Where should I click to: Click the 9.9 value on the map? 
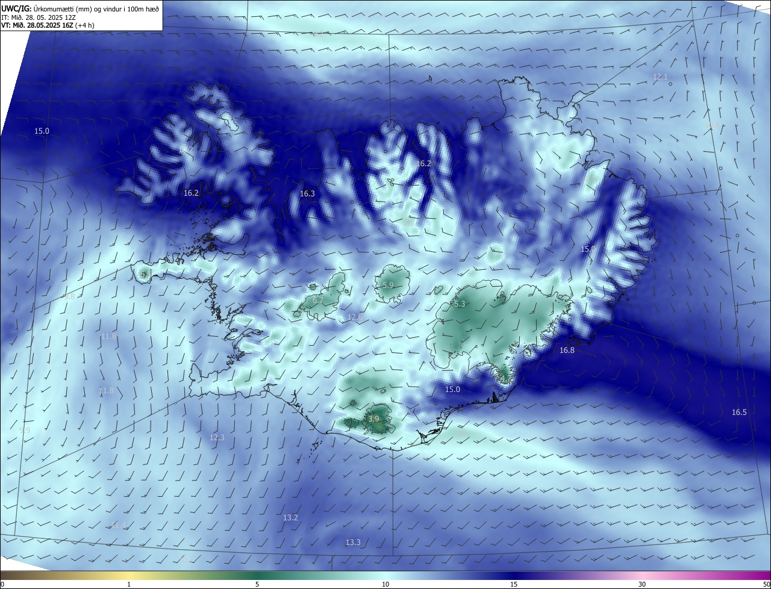[x=25, y=431]
